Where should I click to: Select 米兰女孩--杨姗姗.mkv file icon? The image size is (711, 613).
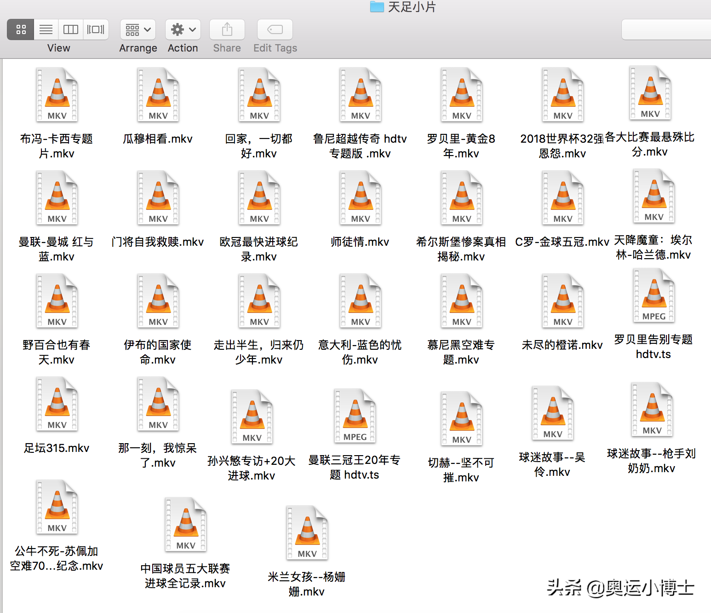(307, 533)
